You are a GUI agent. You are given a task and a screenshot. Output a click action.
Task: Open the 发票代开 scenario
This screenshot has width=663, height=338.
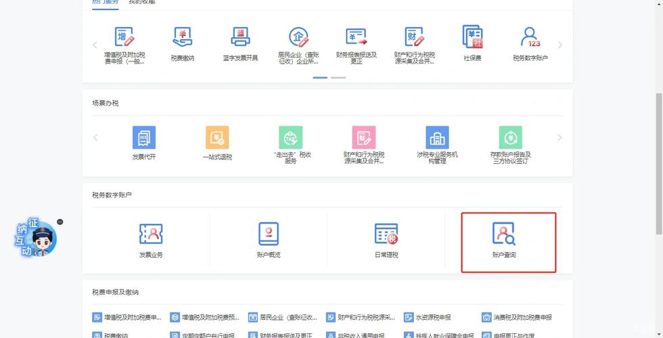(143, 143)
